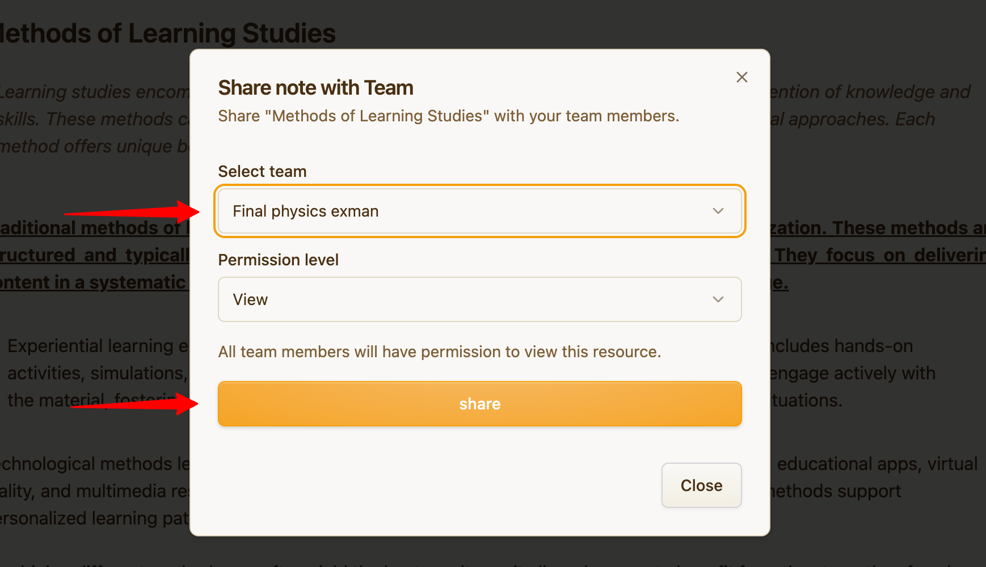The image size is (986, 567).
Task: Click the Share note with Team heading
Action: click(315, 88)
